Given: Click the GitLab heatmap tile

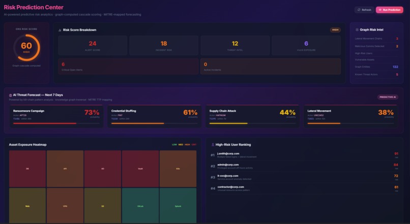Looking at the screenshot, I should [140, 206].
